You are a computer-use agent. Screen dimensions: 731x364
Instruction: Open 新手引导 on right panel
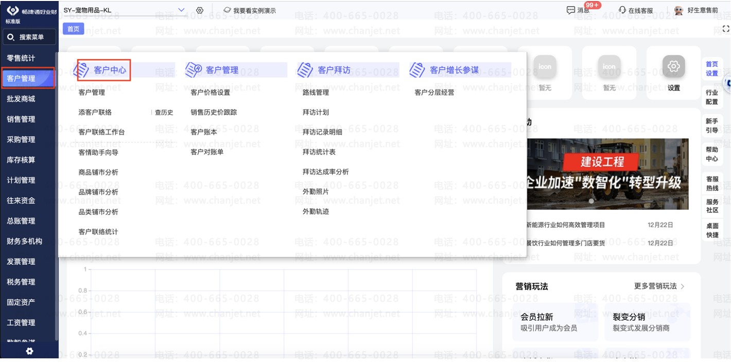coord(712,125)
